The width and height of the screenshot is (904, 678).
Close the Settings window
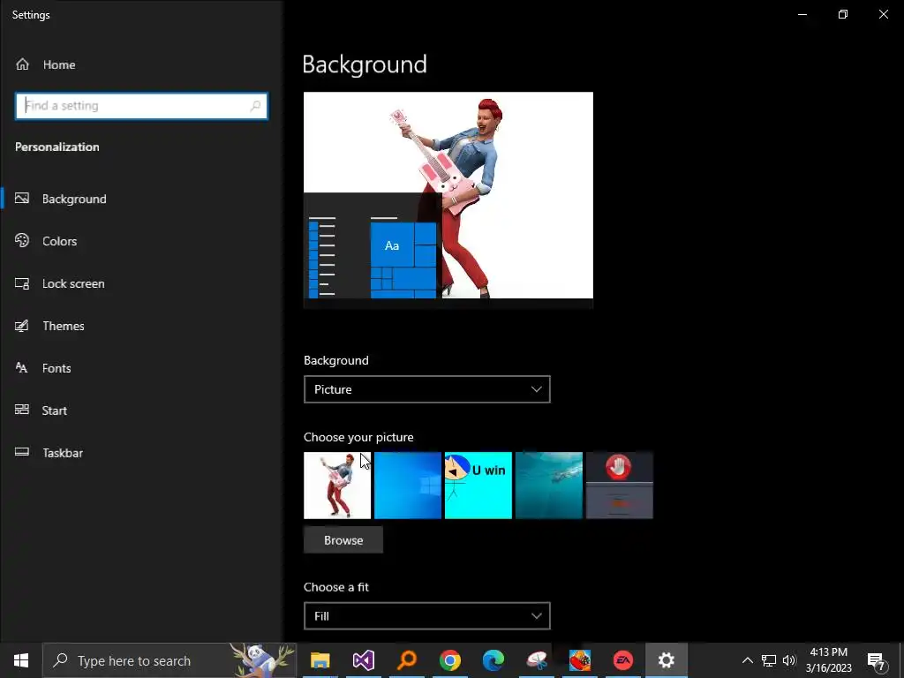884,14
